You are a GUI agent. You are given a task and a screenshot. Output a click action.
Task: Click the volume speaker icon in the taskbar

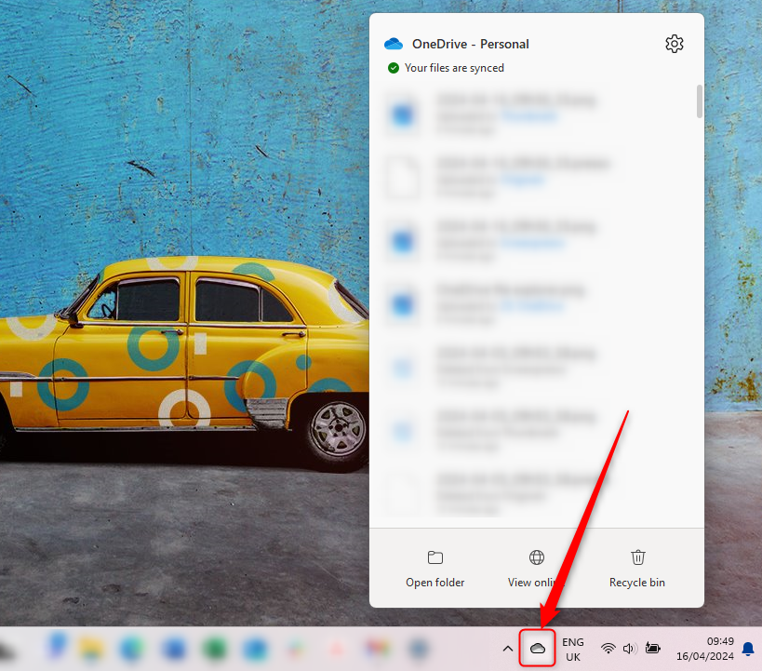(628, 648)
